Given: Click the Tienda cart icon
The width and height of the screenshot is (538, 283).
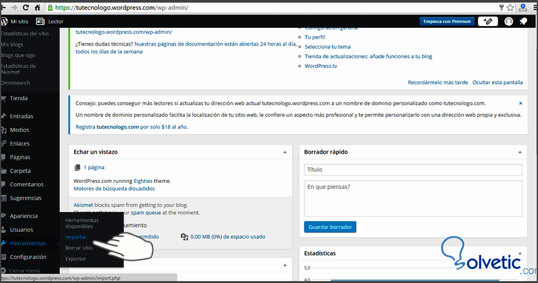Looking at the screenshot, I should (3, 99).
